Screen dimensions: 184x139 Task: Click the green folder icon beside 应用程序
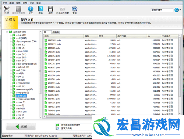[x=11, y=32]
